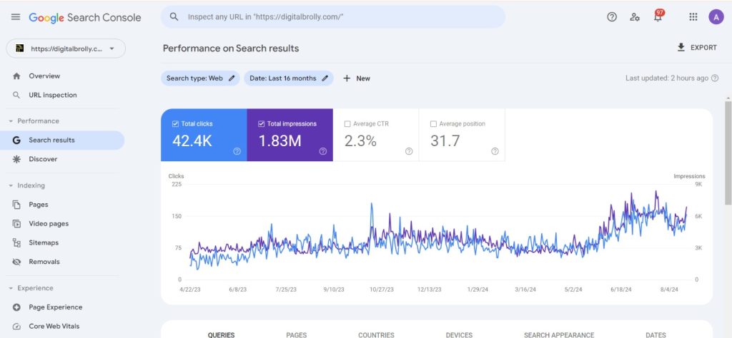Switch to the PAGES tab

297,334
